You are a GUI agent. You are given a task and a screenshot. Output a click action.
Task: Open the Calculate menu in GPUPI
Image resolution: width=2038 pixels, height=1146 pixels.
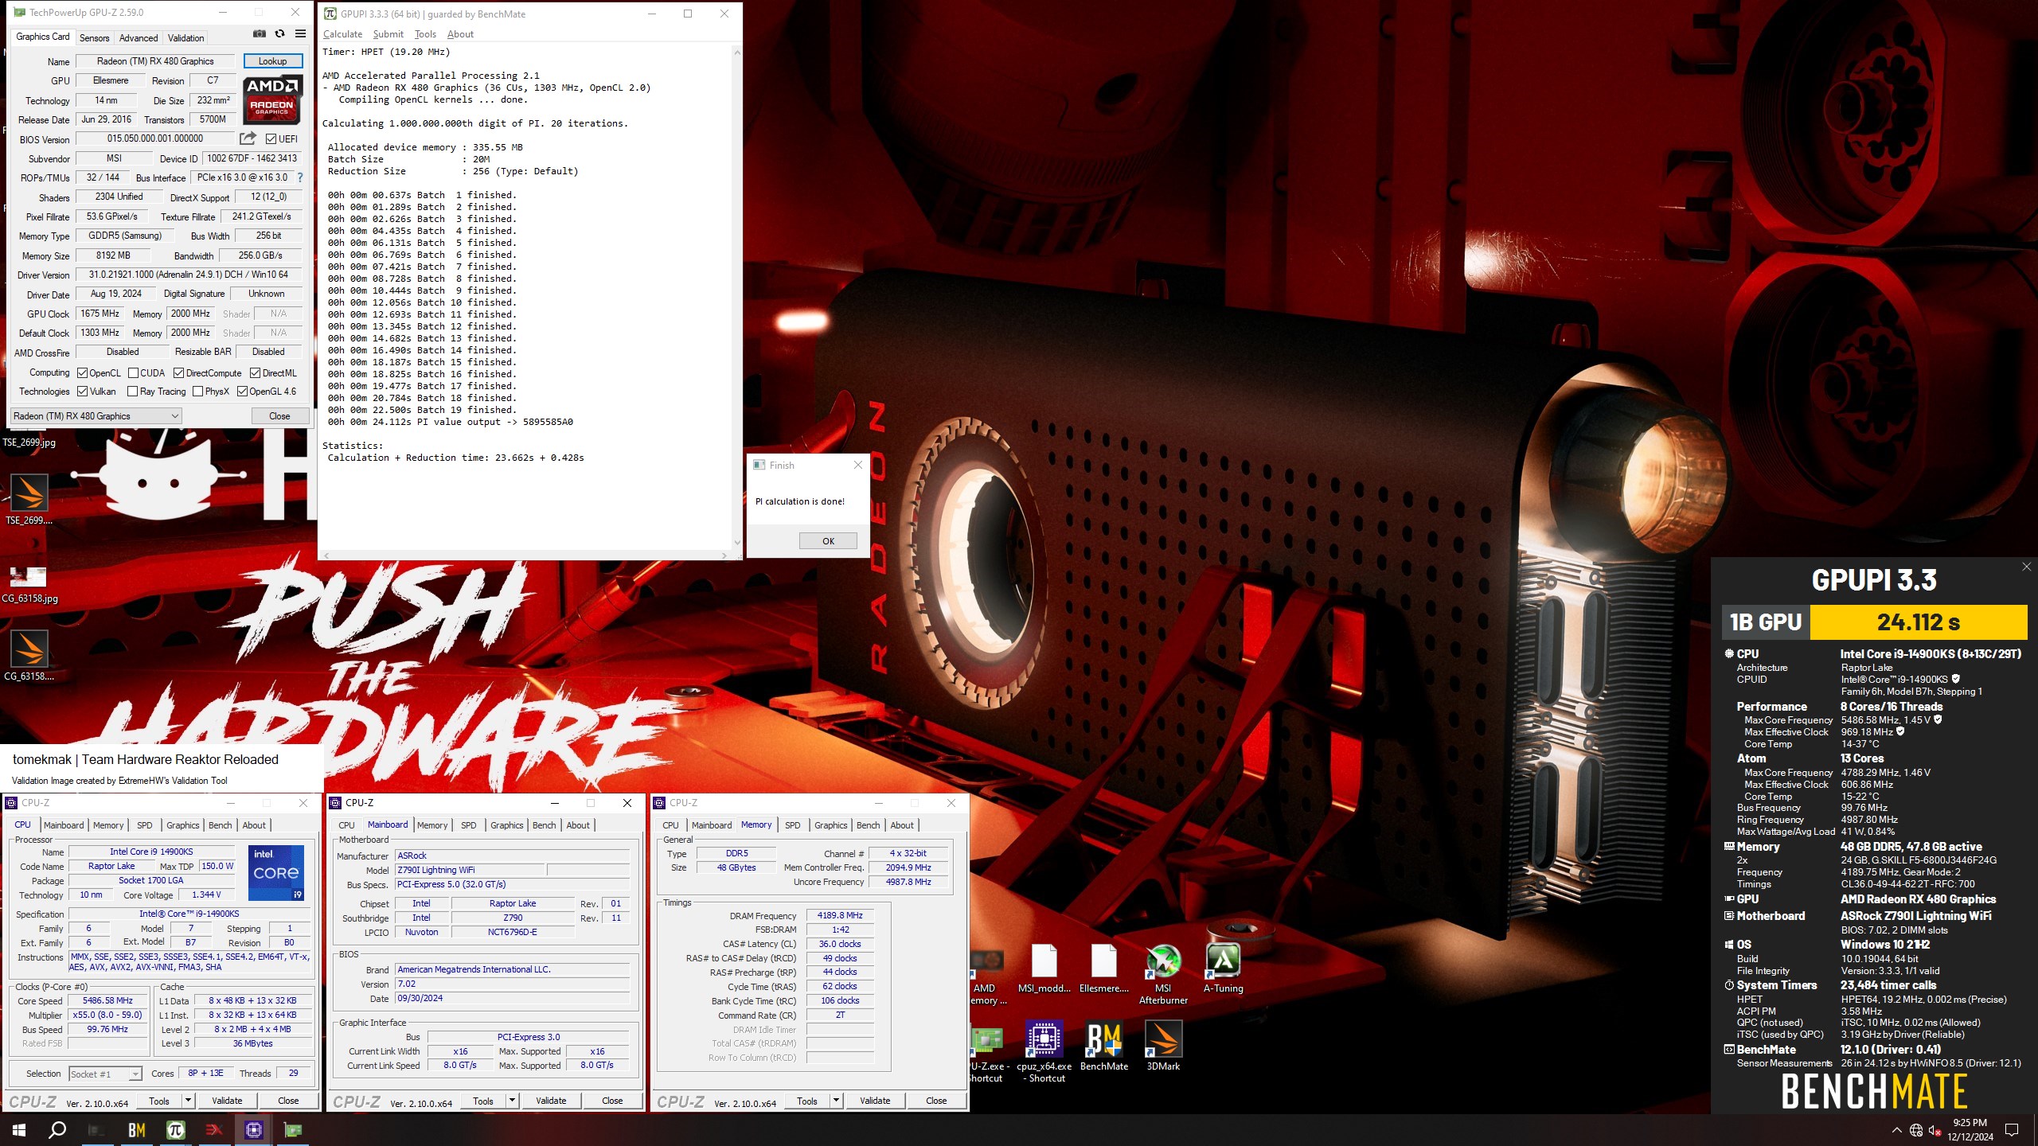(x=342, y=34)
